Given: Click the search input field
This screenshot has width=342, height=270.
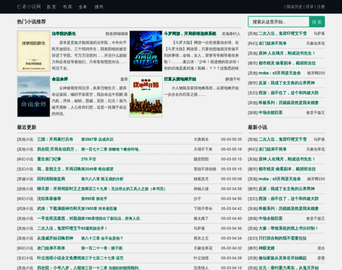Looking at the screenshot, I should (x=279, y=22).
